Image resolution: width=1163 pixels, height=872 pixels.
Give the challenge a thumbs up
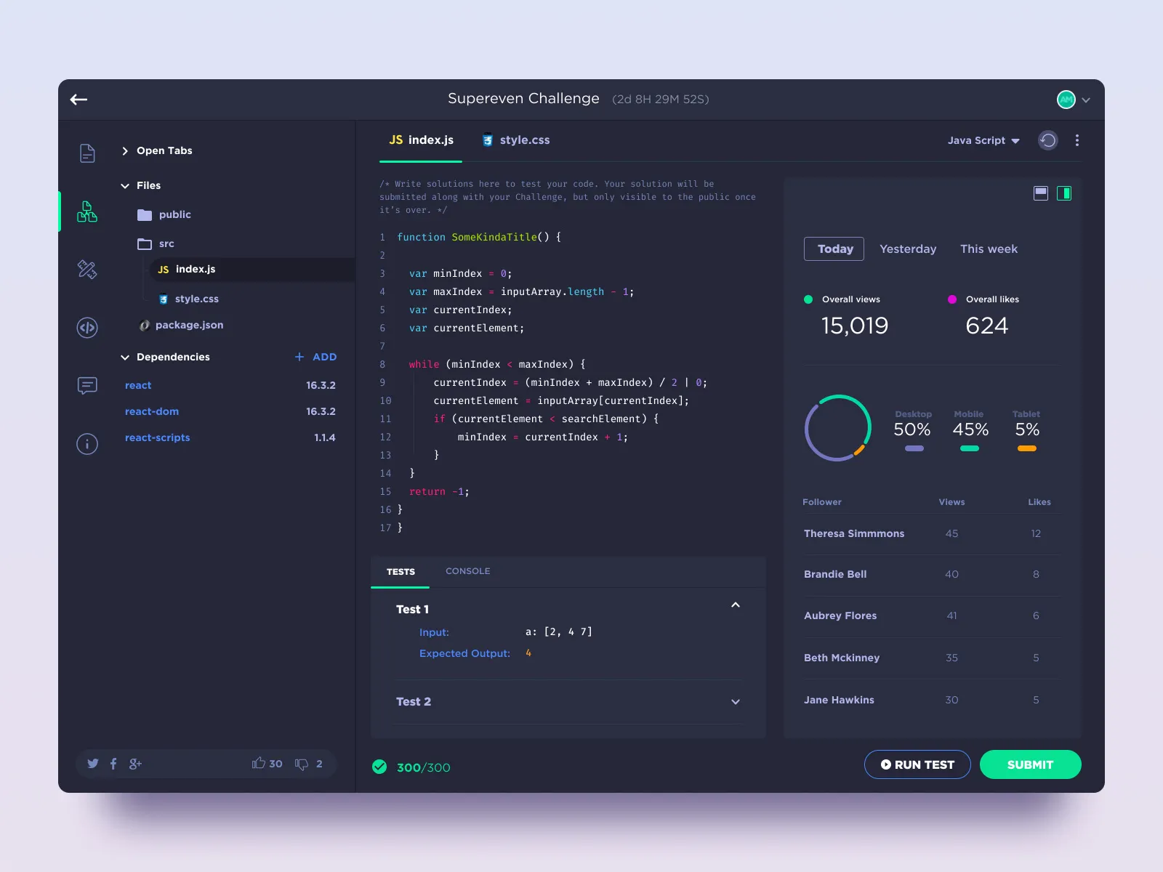pyautogui.click(x=259, y=764)
